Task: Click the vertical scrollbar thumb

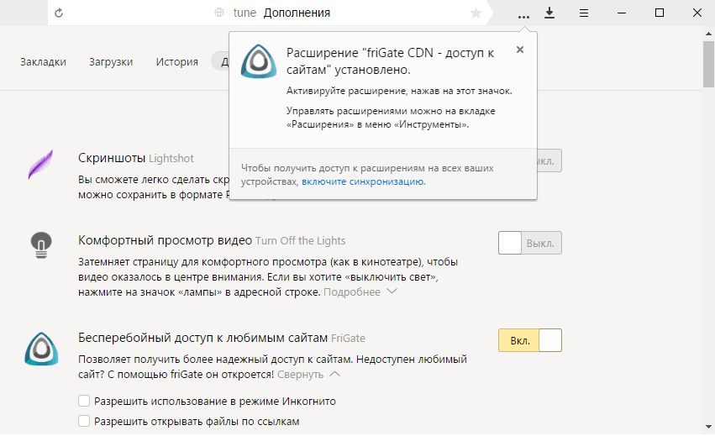Action: pos(708,64)
